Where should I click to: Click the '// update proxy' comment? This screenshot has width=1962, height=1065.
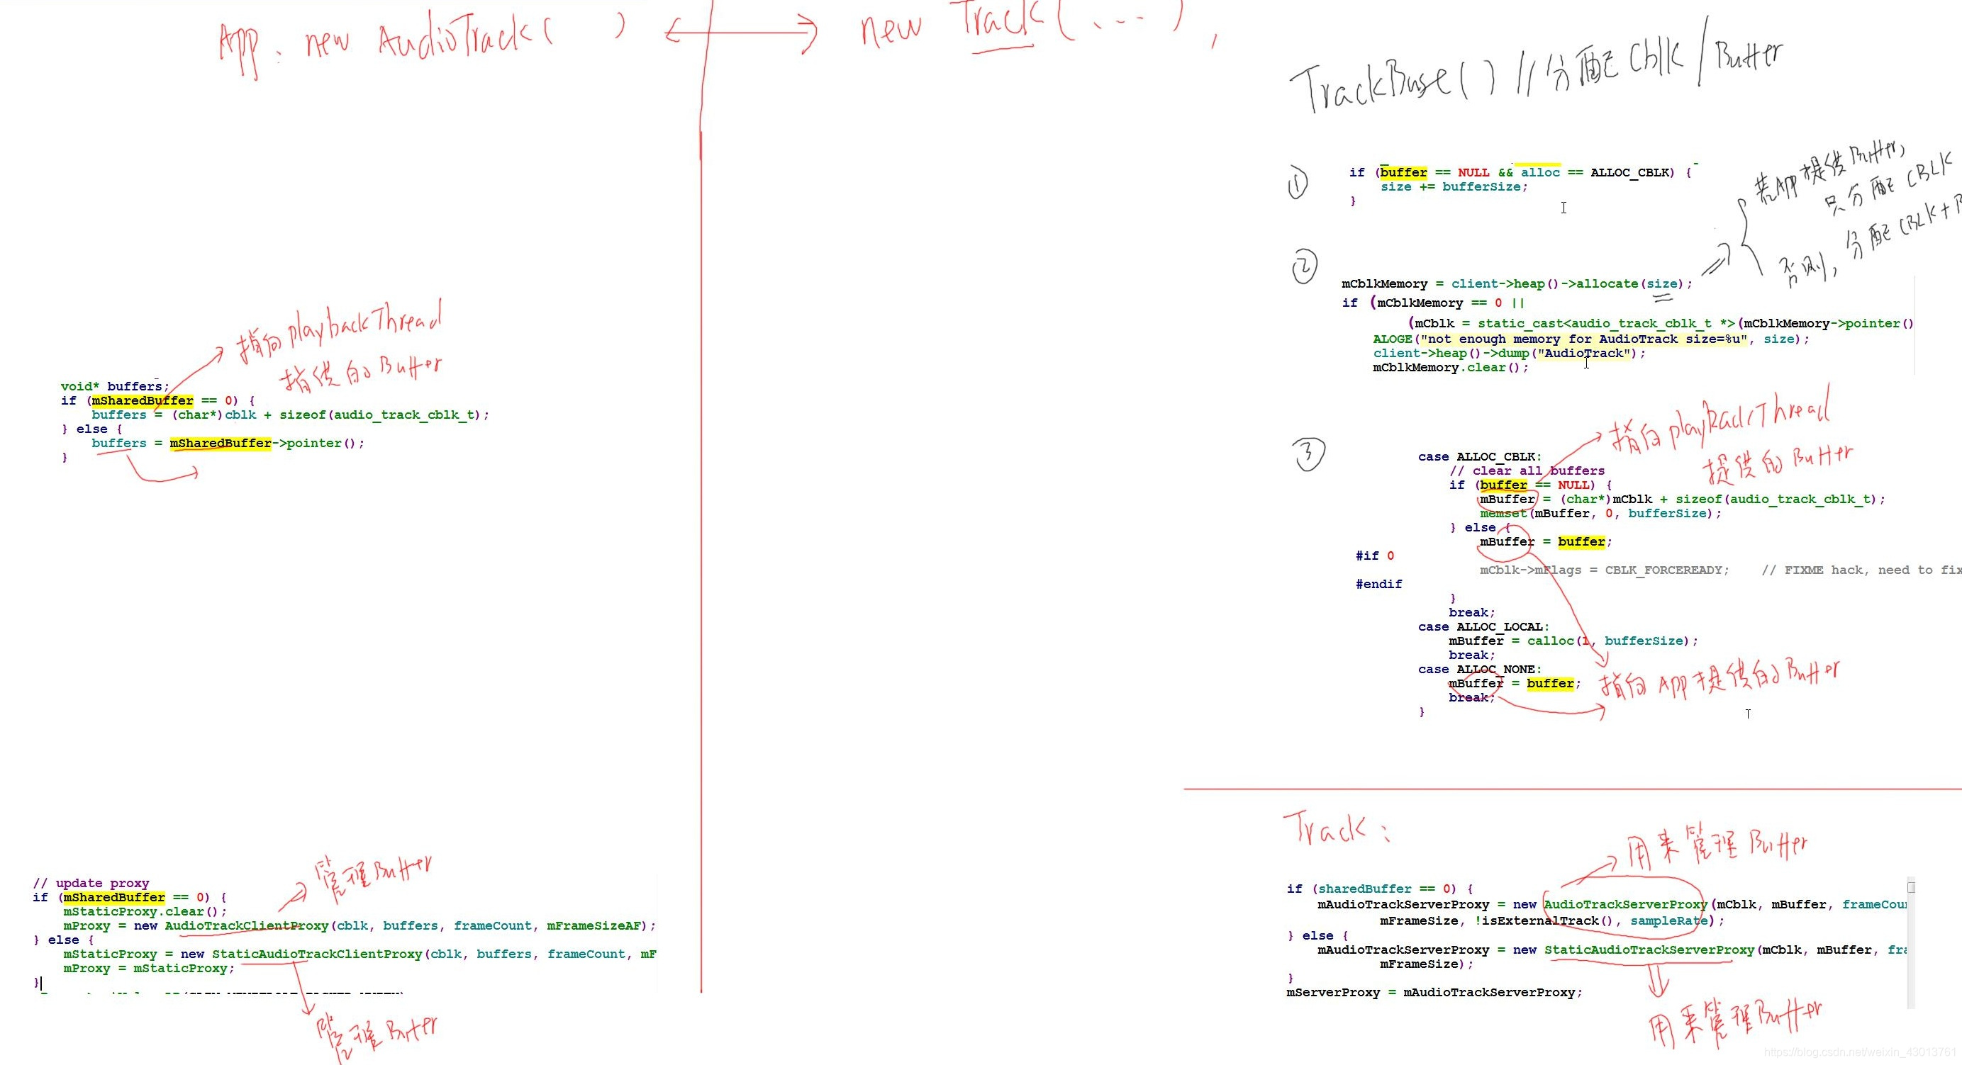click(91, 883)
